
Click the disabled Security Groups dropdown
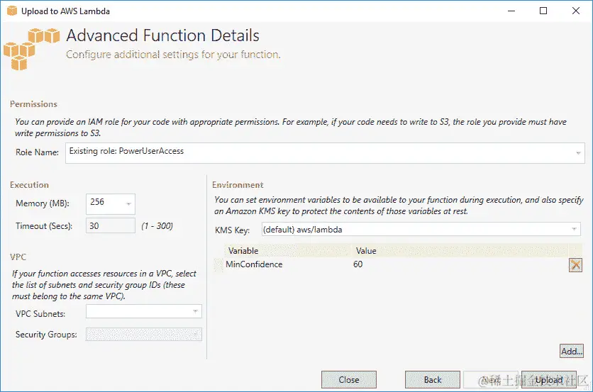pyautogui.click(x=144, y=334)
